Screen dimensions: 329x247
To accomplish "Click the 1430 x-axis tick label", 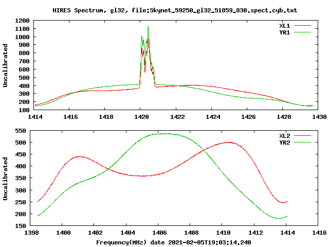I will [319, 117].
